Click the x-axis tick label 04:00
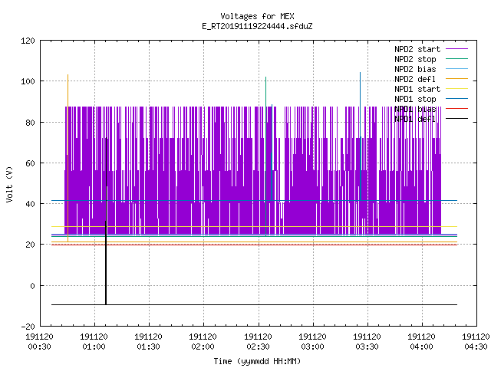The image size is (491, 368). [x=421, y=347]
